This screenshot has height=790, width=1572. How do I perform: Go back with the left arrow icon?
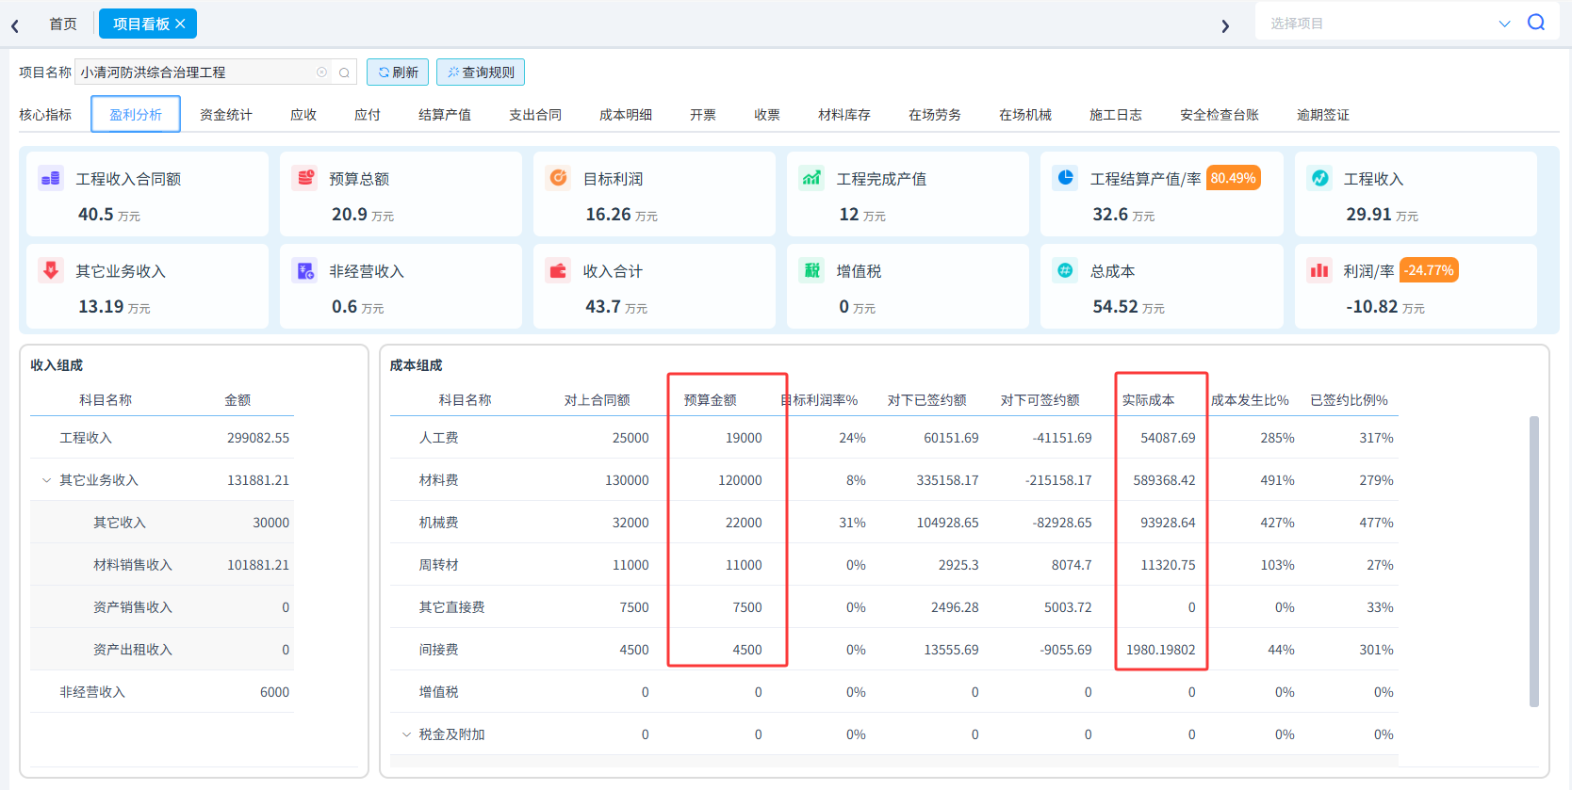(x=15, y=26)
